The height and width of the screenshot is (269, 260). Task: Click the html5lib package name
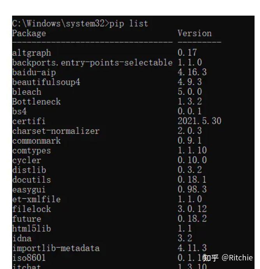[x=32, y=228]
